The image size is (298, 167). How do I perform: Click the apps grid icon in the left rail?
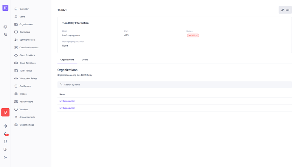[5, 35]
